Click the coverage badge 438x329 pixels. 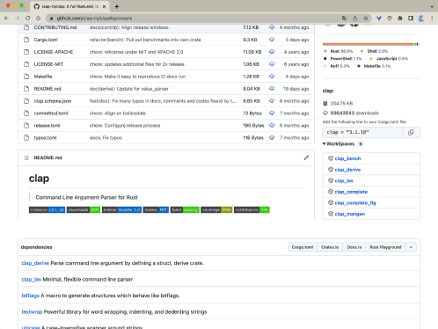[216, 210]
